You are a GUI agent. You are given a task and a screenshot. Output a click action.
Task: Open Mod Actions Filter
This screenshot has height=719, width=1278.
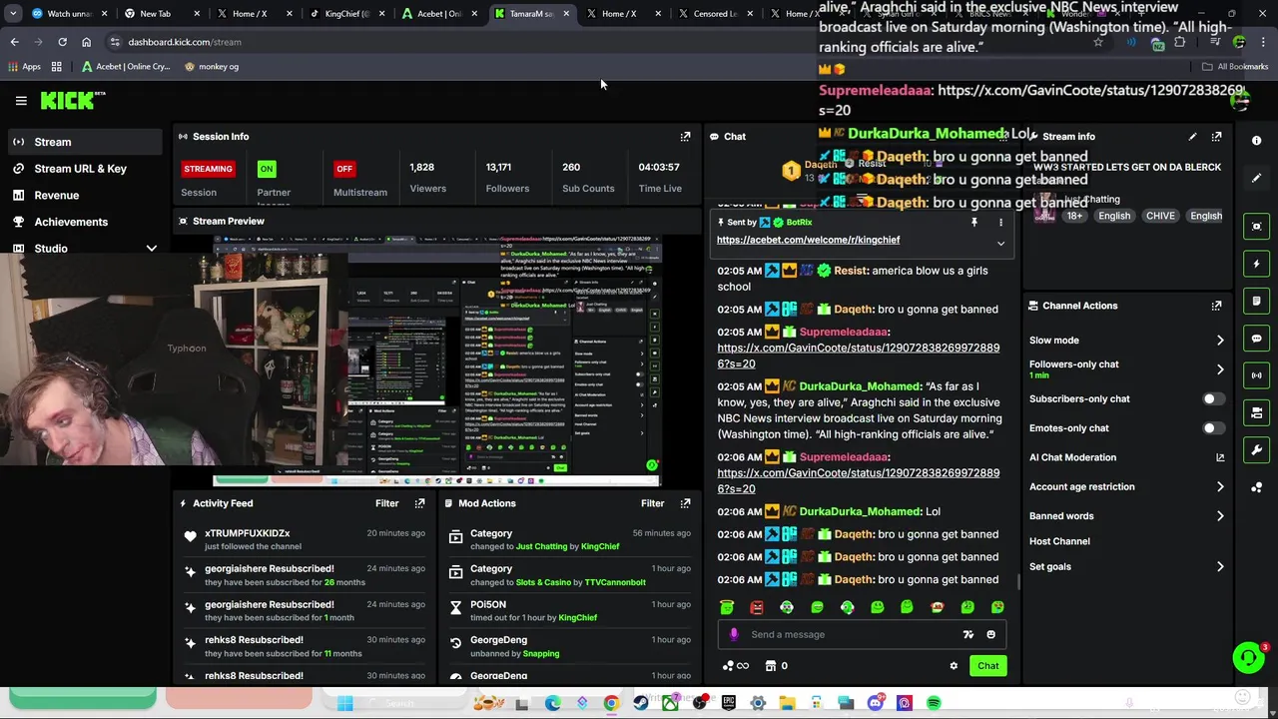click(652, 503)
